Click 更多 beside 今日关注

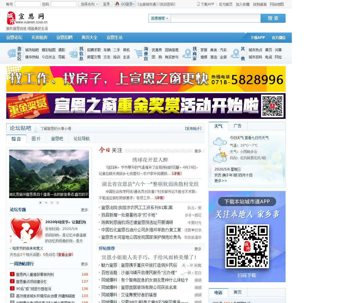click(x=198, y=151)
